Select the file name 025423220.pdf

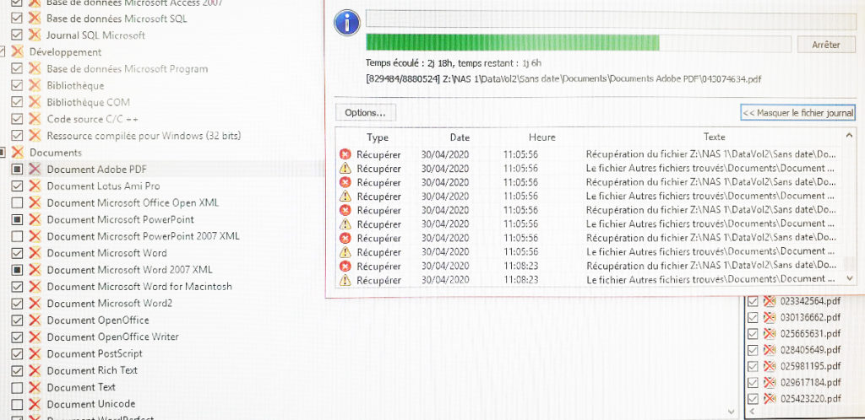click(x=810, y=399)
